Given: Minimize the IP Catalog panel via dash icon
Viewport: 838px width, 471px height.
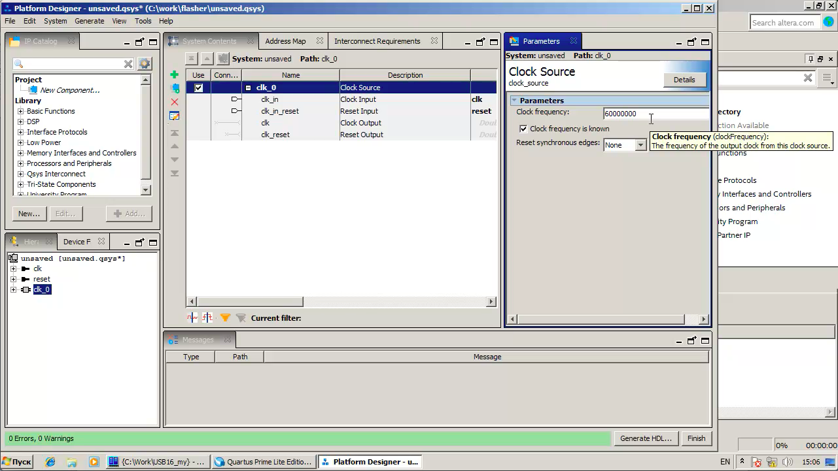Looking at the screenshot, I should [126, 42].
